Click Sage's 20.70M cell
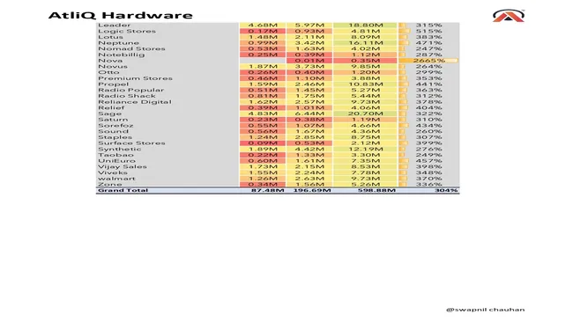This screenshot has width=573, height=322. [x=365, y=113]
